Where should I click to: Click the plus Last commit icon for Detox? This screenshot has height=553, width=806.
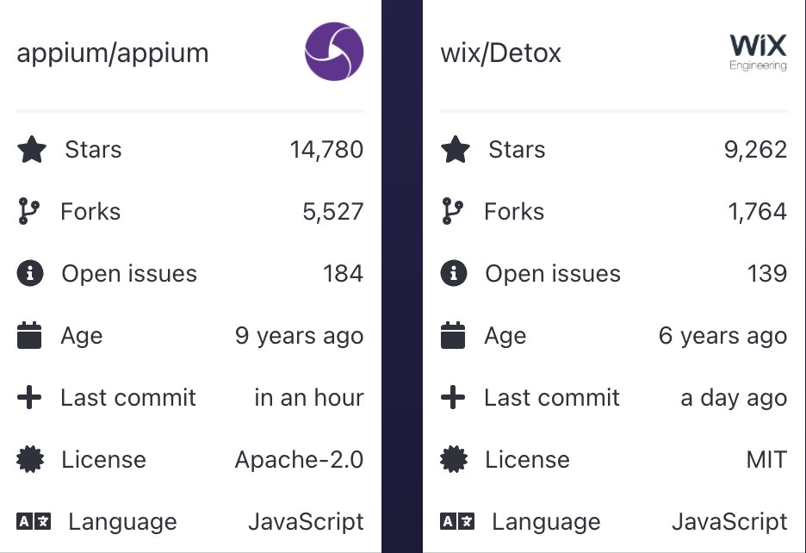tap(453, 397)
